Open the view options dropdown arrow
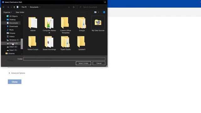The image size is (201, 113). pyautogui.click(x=98, y=12)
